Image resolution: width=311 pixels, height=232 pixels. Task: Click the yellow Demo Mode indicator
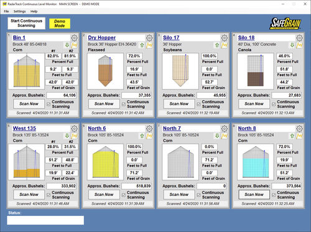(60, 24)
